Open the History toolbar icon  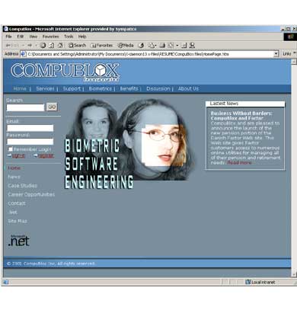pos(141,46)
